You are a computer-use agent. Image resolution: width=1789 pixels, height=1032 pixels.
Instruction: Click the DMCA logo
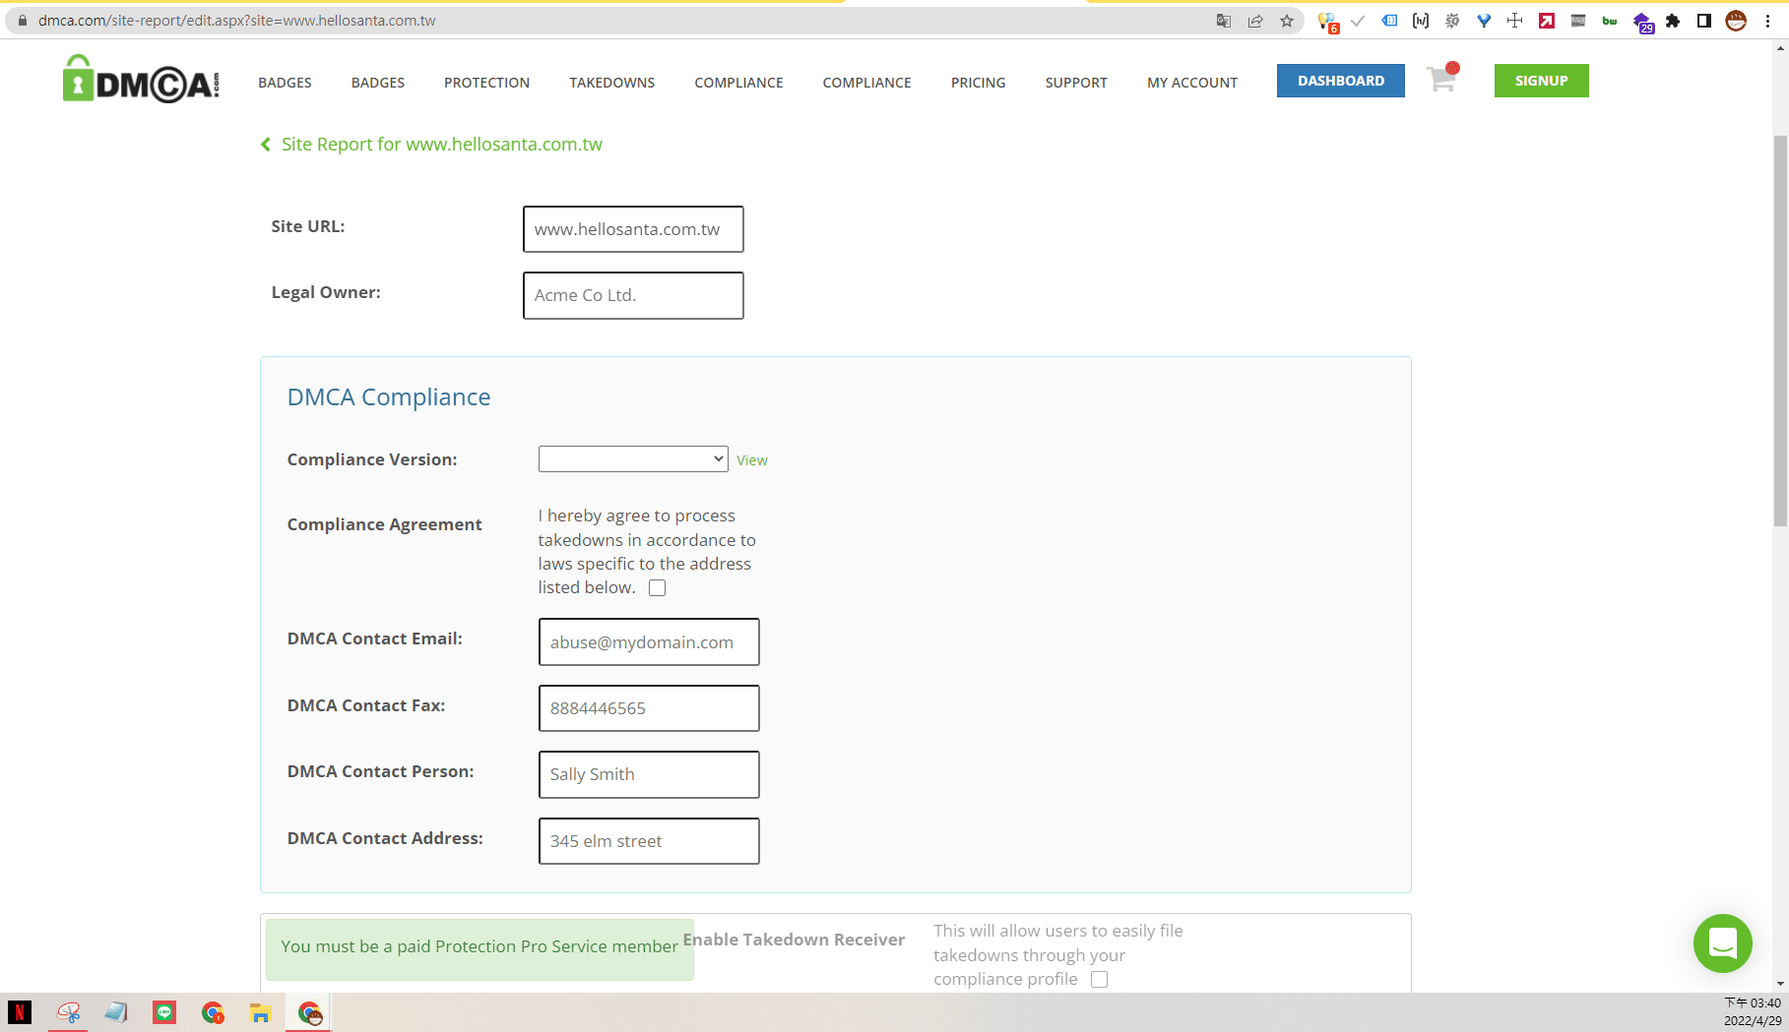[141, 80]
